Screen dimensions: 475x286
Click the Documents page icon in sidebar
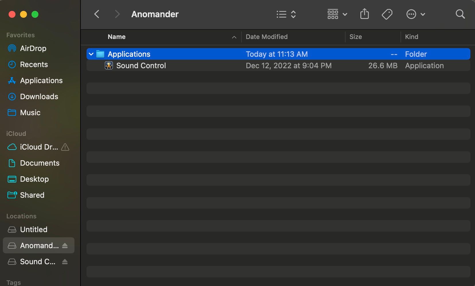12,163
